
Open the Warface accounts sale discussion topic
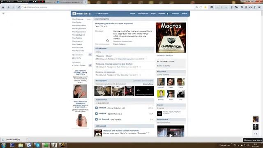tap(114, 64)
